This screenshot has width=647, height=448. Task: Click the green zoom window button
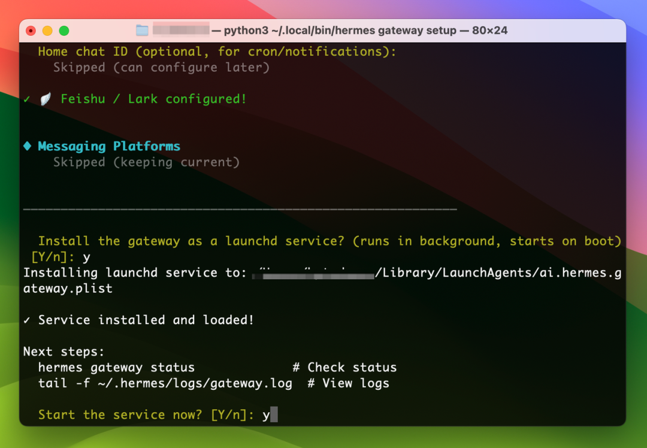(x=64, y=31)
